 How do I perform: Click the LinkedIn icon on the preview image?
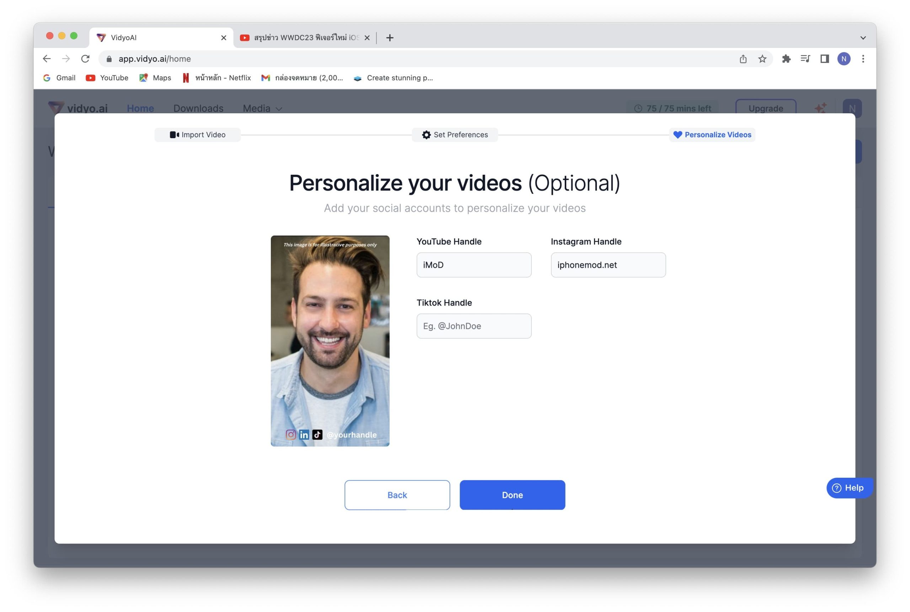point(304,434)
